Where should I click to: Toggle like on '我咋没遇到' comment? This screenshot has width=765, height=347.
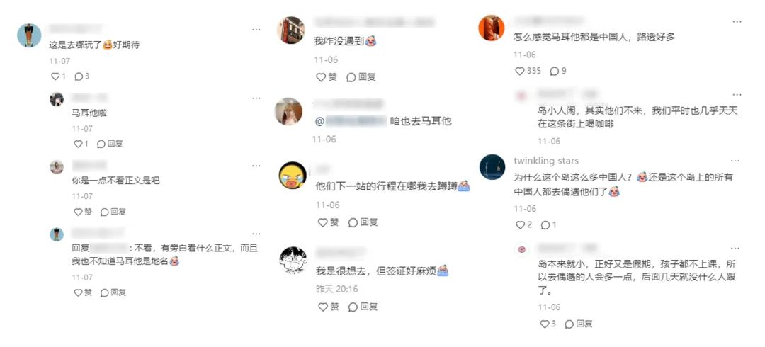point(327,77)
